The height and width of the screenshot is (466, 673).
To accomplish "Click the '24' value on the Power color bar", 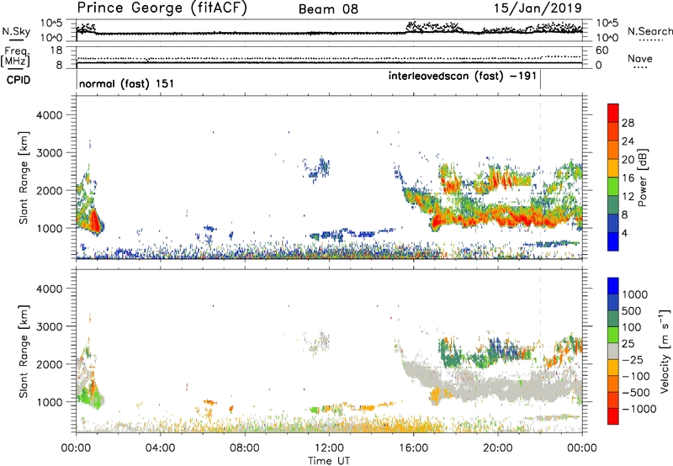I will click(628, 141).
